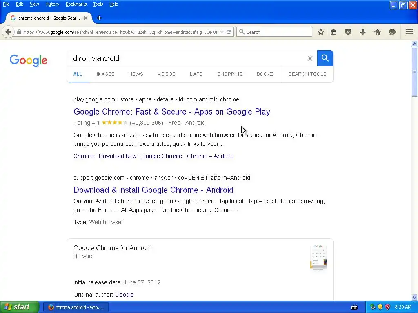Select the ALL results tab
The height and width of the screenshot is (313, 418).
coord(78,74)
